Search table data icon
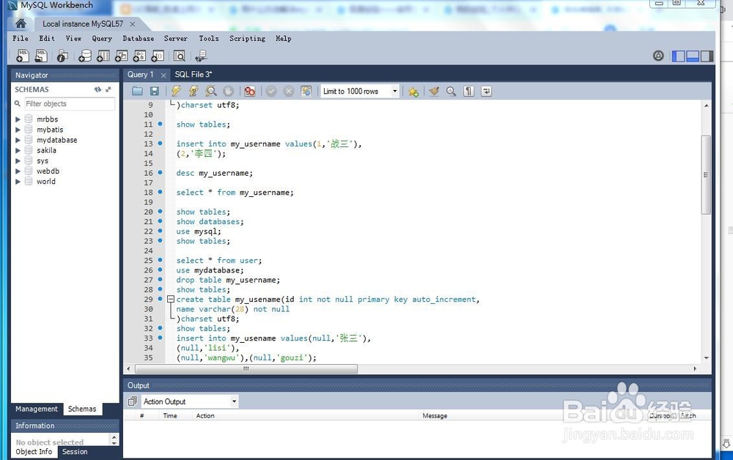This screenshot has width=733, height=460. (x=180, y=56)
